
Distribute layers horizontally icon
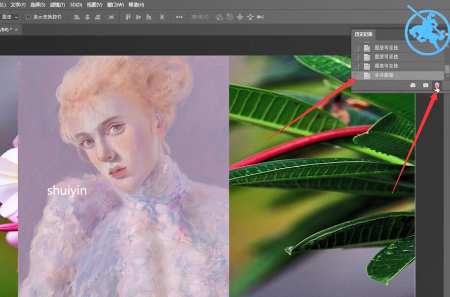(x=162, y=17)
